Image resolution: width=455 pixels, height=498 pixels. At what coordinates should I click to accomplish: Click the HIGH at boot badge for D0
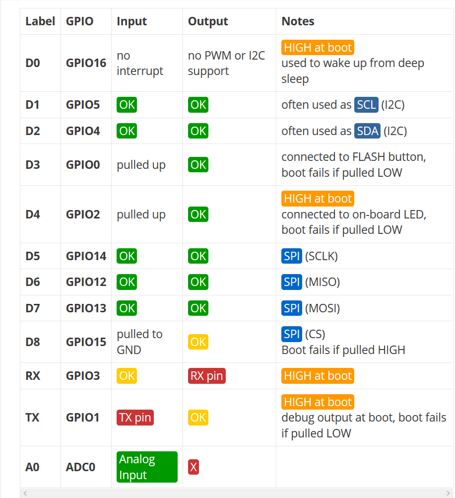click(x=318, y=48)
